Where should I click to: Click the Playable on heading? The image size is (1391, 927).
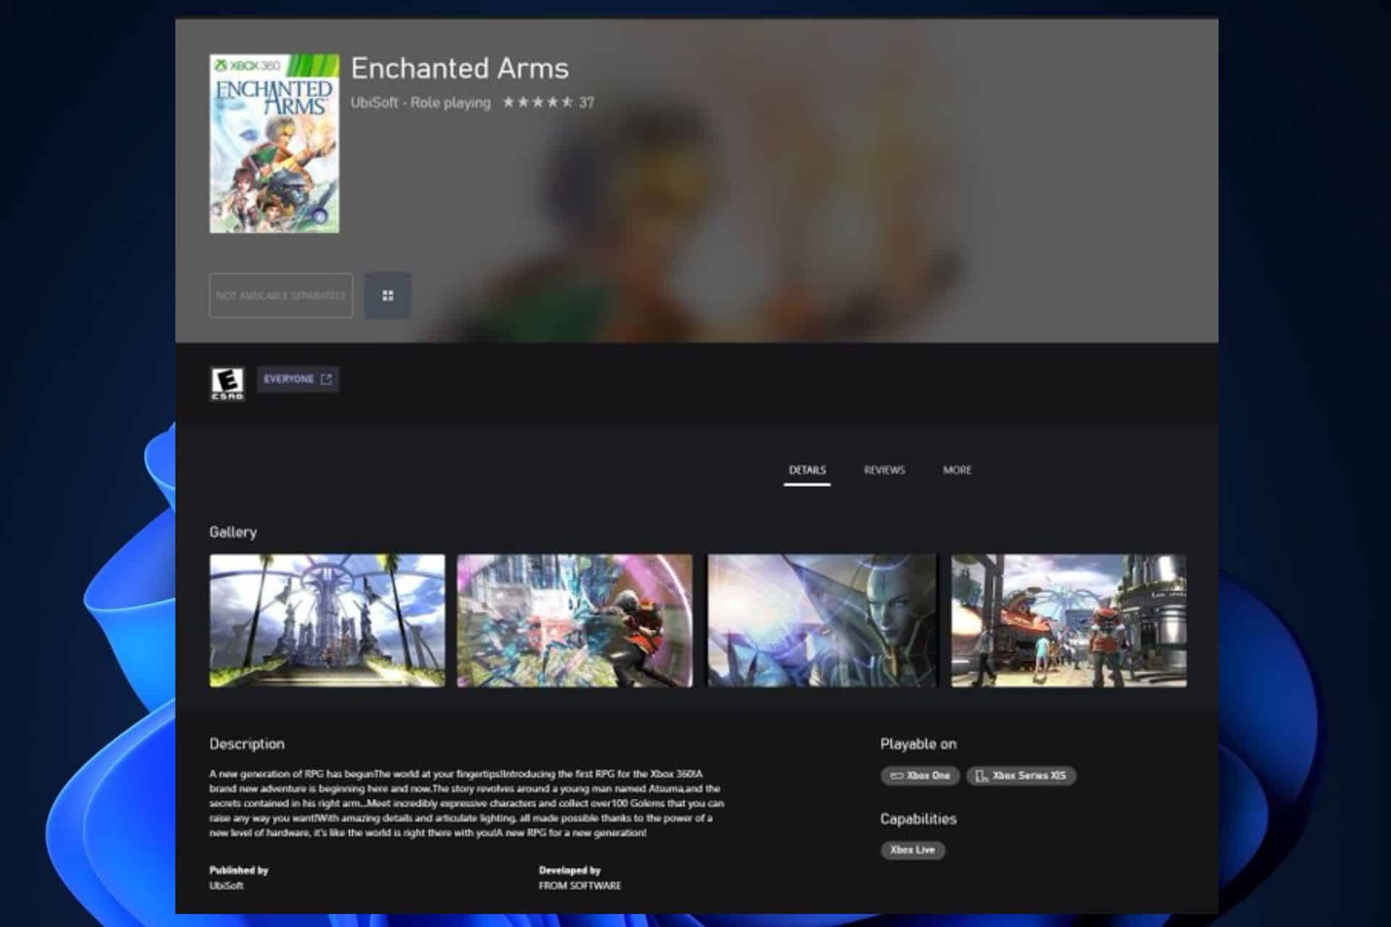919,744
